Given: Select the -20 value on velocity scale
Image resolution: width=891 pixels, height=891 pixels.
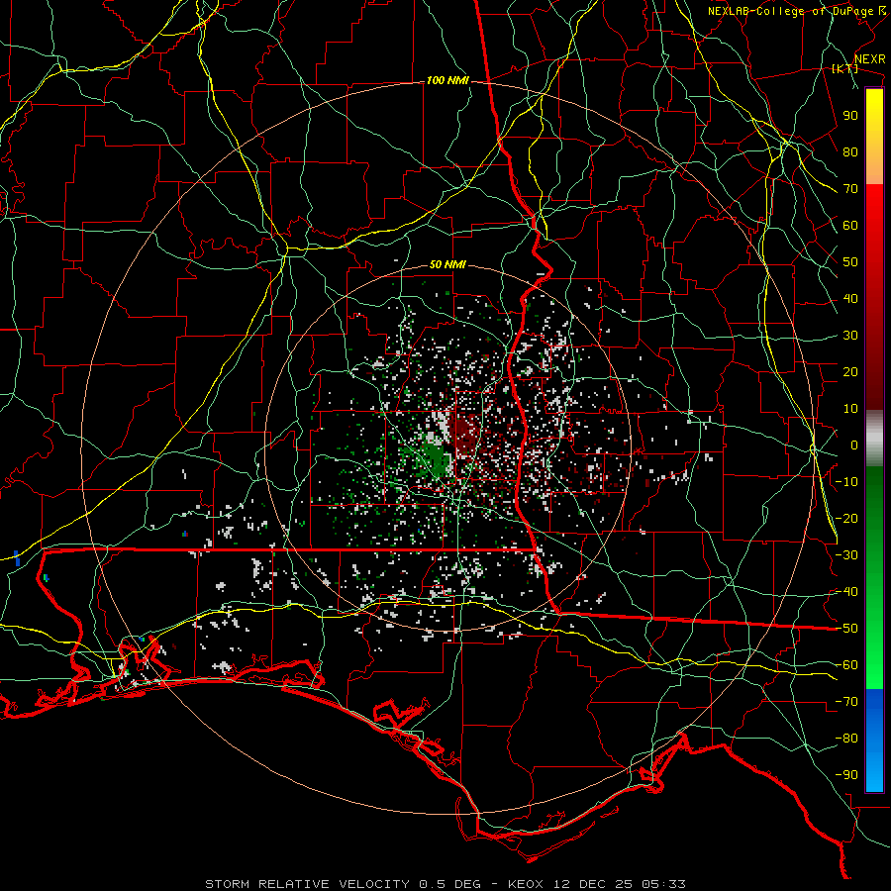Looking at the screenshot, I should pyautogui.click(x=846, y=518).
